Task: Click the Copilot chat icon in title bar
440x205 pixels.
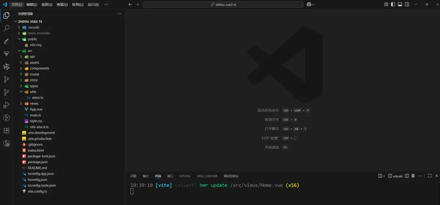Action: click(x=309, y=4)
